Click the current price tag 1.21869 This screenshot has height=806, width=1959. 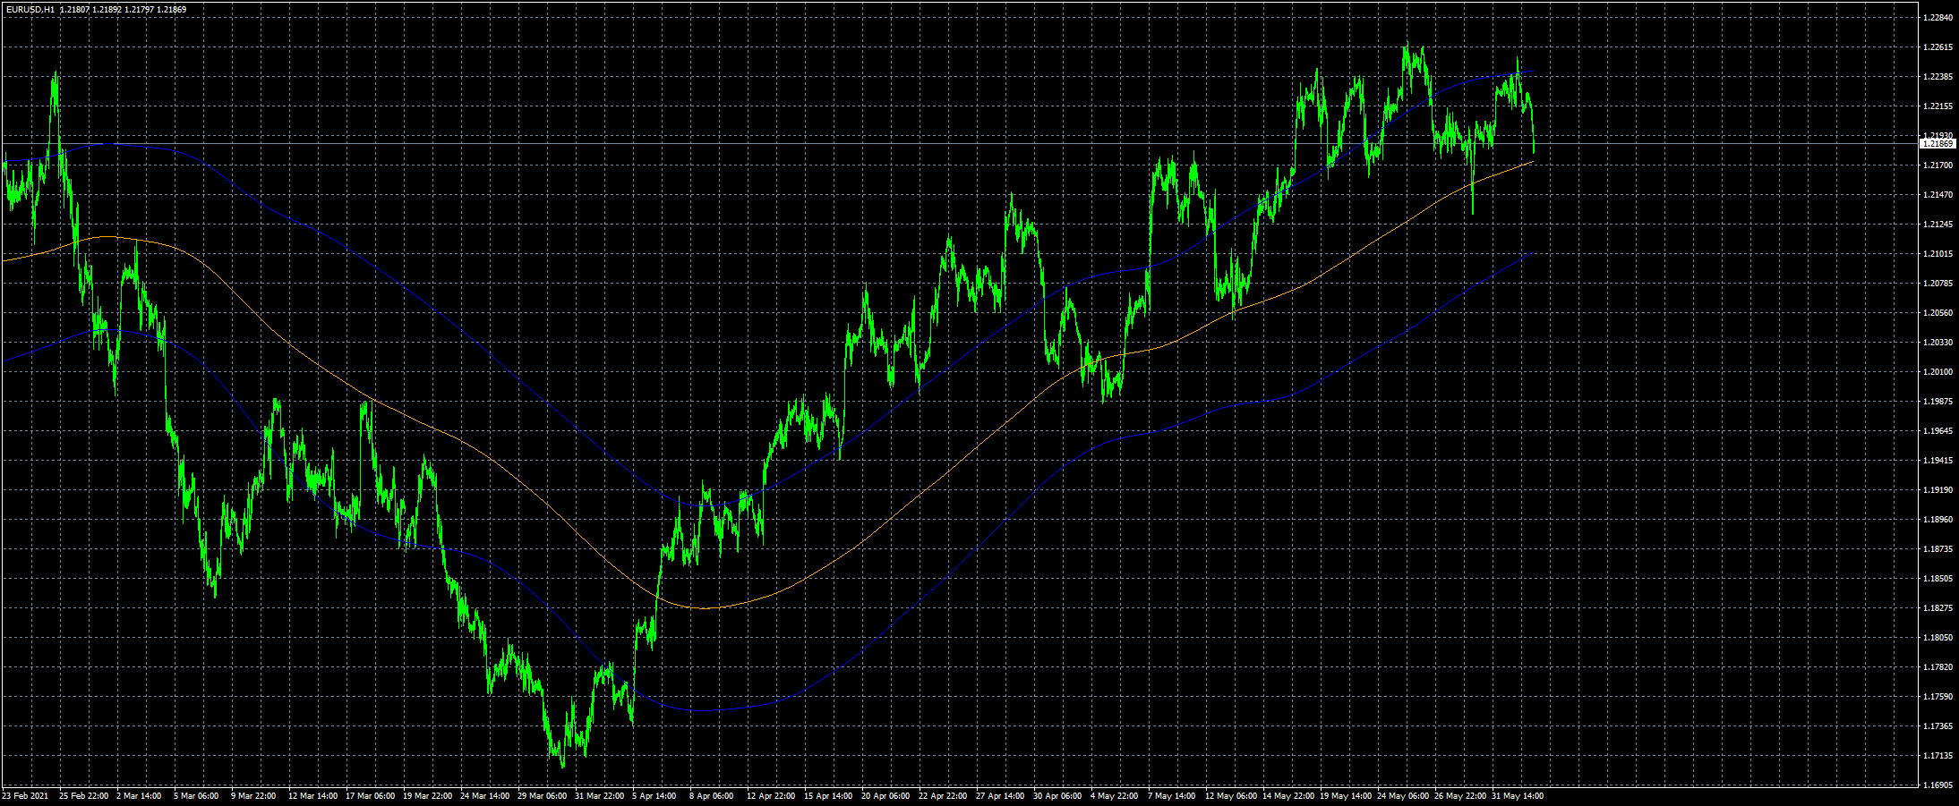(x=1938, y=143)
